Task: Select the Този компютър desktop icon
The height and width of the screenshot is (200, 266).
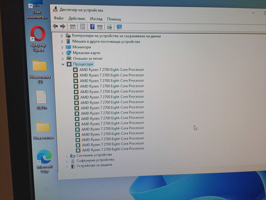Action: coord(36,9)
